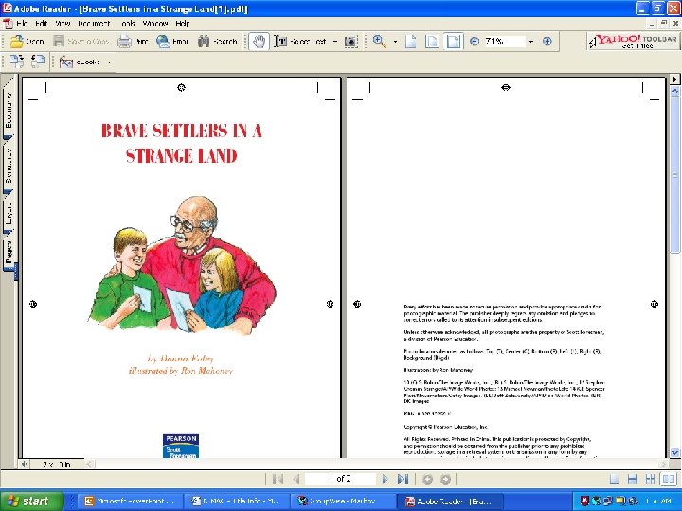The image size is (682, 511).
Task: Select the Zoom In magnifier tool
Action: coord(380,42)
